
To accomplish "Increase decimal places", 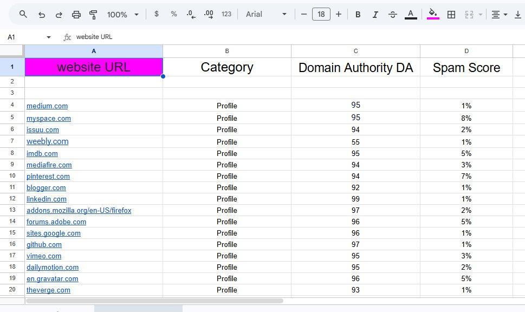I will pos(209,15).
